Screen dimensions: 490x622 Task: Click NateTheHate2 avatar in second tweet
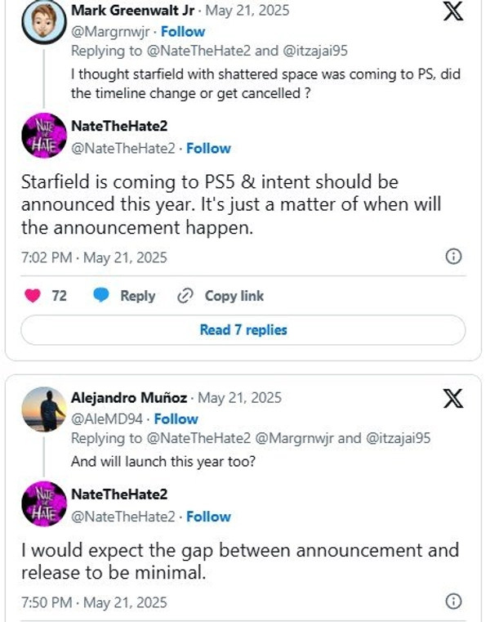tap(38, 504)
